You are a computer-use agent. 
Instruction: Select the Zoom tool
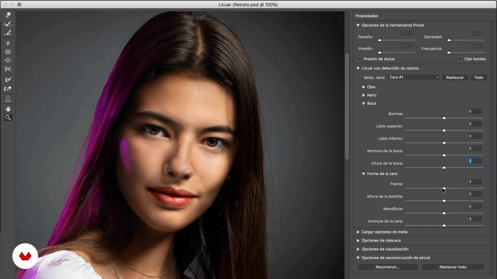click(8, 118)
